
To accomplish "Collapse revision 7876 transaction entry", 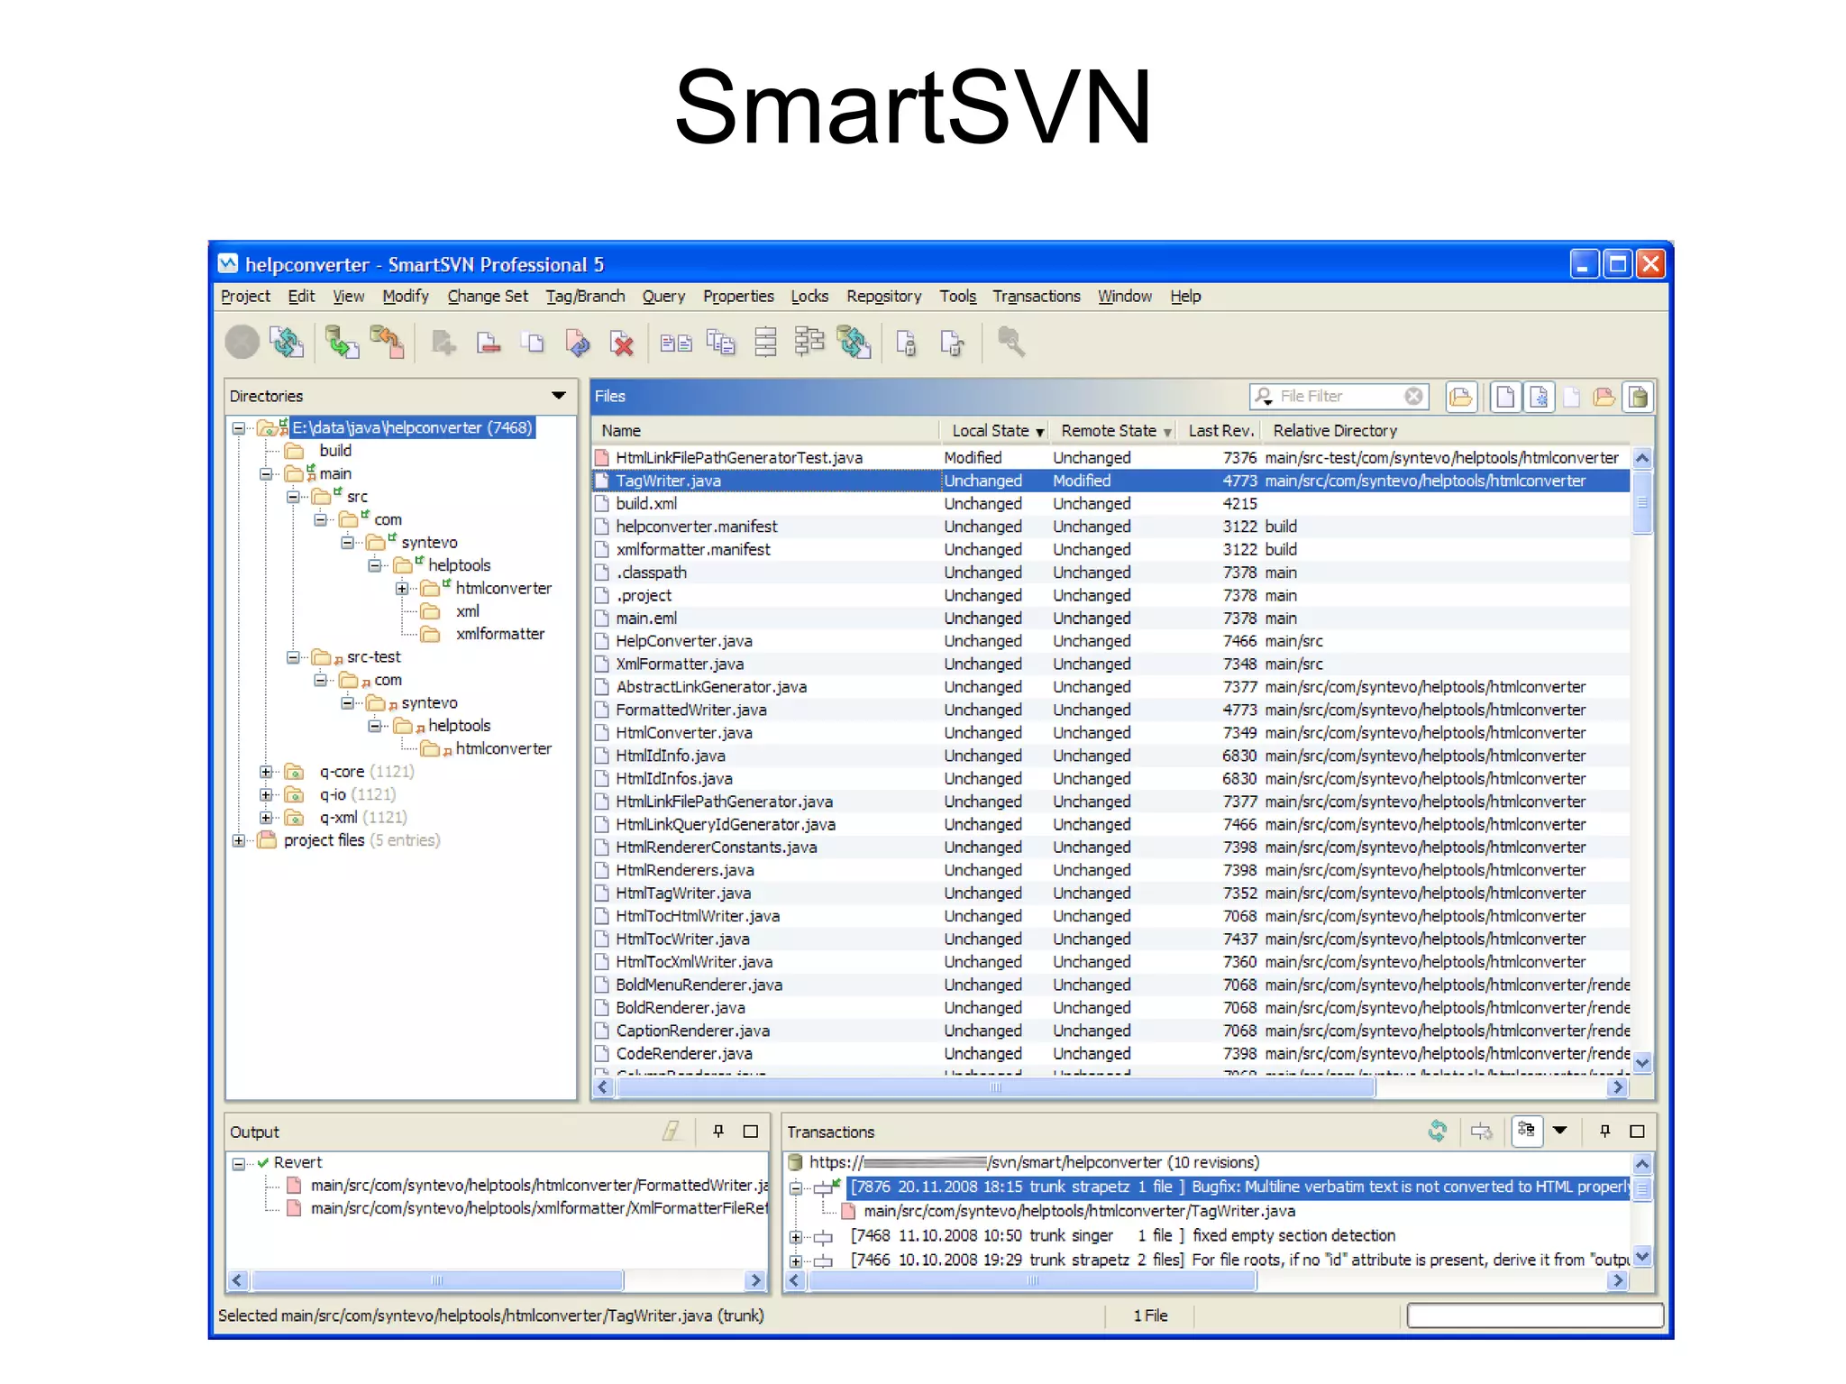I will click(796, 1188).
